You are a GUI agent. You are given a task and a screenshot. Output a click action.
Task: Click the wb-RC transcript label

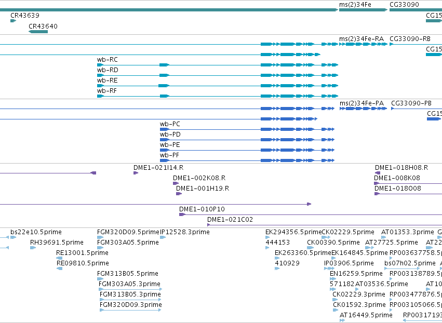tap(108, 60)
